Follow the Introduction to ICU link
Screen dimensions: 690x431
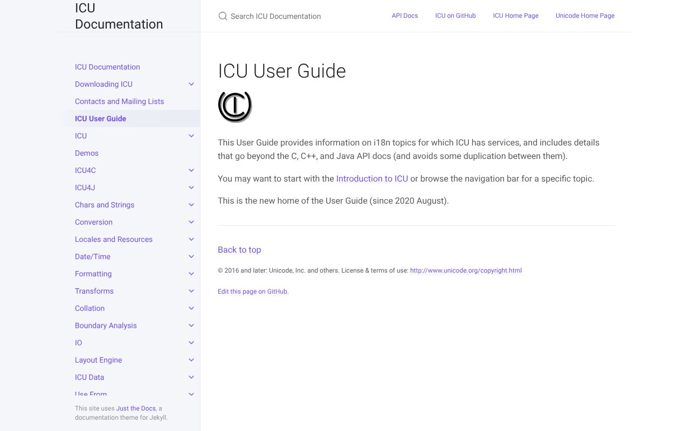coord(372,178)
